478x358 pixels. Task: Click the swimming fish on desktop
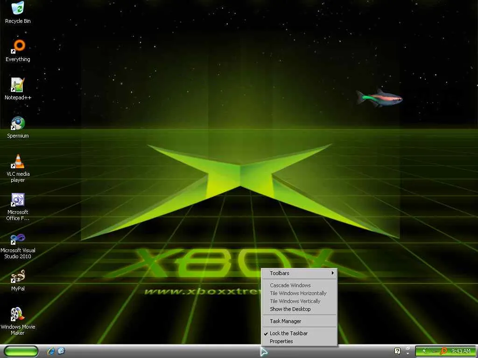tap(380, 98)
